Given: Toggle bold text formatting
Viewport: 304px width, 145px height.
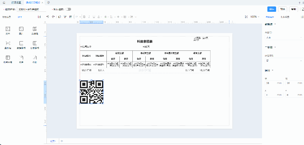Looking at the screenshot, I should [84, 17].
